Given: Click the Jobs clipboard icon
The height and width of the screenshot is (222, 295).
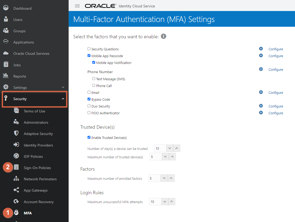Looking at the screenshot, I should [x=6, y=64].
